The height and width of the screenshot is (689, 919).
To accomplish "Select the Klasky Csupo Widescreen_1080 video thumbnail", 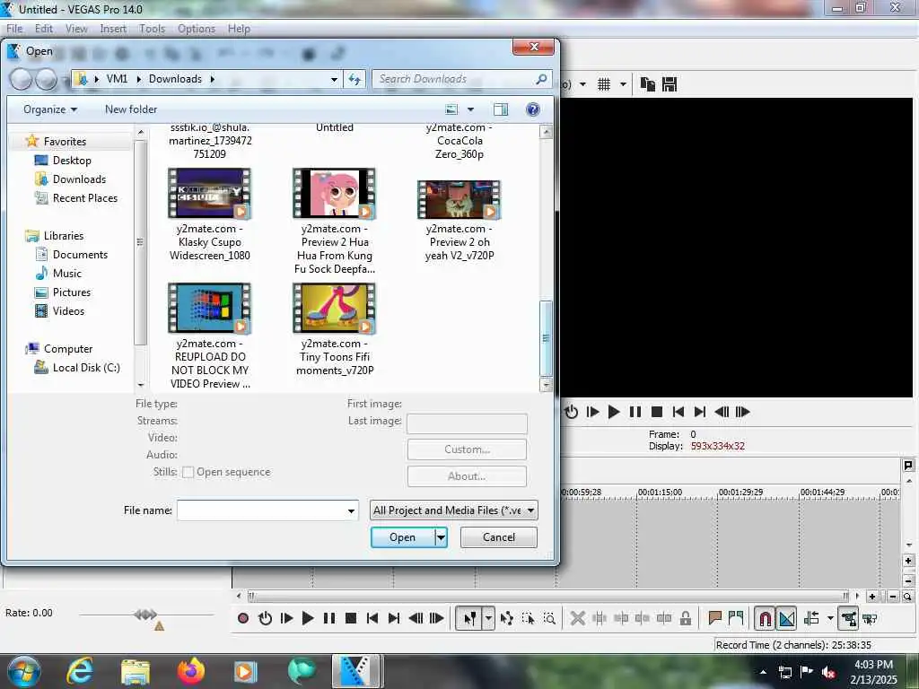I will point(209,194).
